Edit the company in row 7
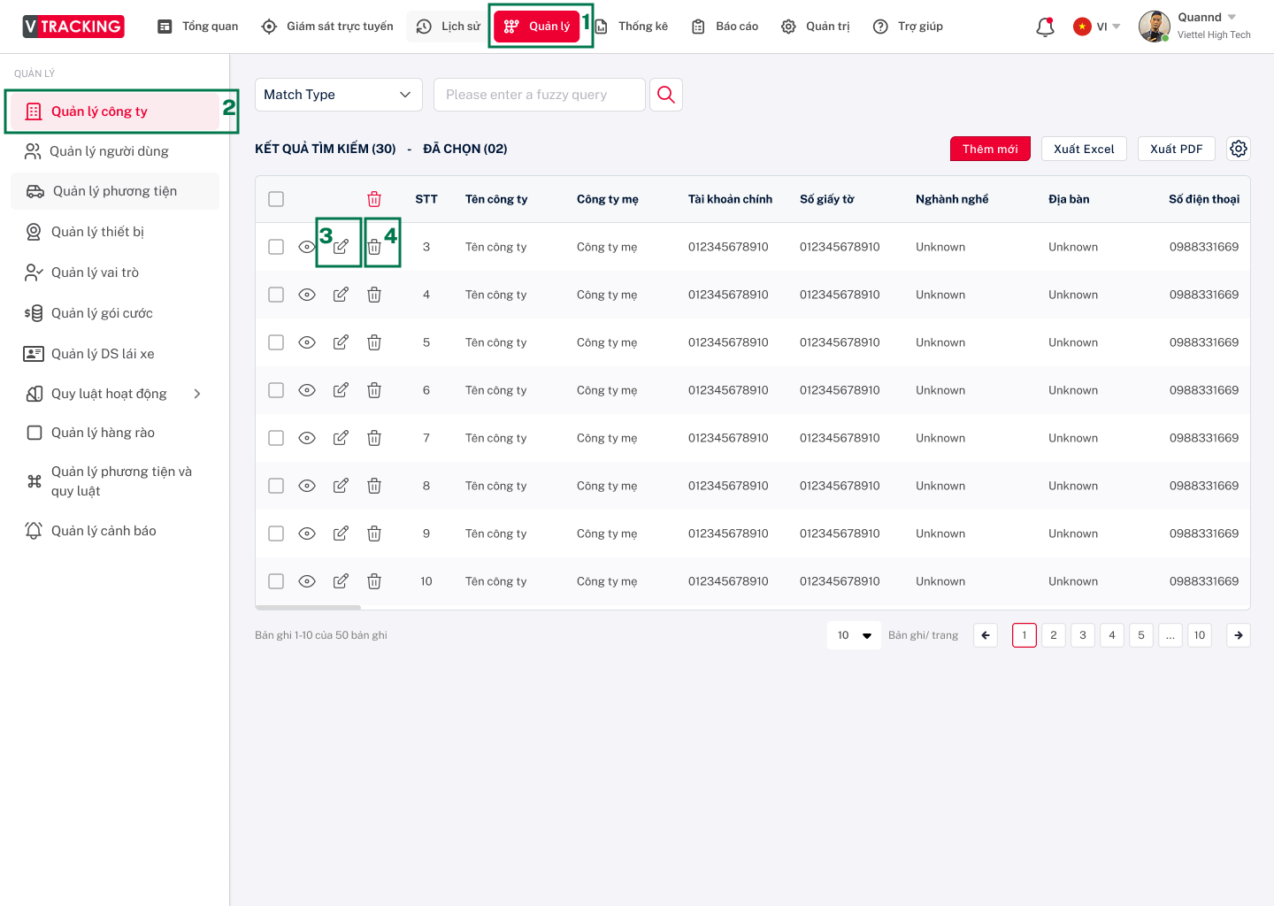The height and width of the screenshot is (906, 1274). (341, 438)
